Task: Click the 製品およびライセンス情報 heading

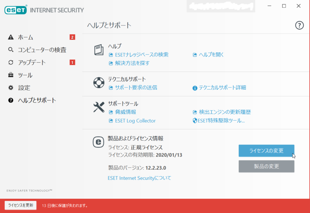Action: (x=135, y=138)
